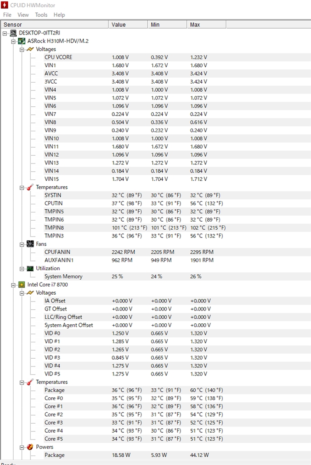Click the Value column header
Image resolution: width=311 pixels, height=465 pixels.
coord(128,25)
